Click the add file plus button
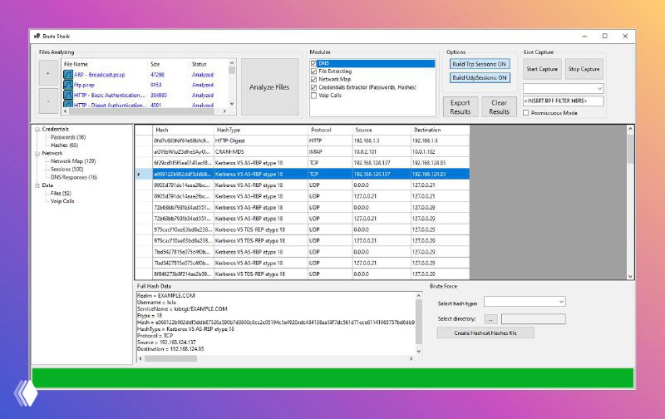The image size is (665, 419). click(47, 73)
